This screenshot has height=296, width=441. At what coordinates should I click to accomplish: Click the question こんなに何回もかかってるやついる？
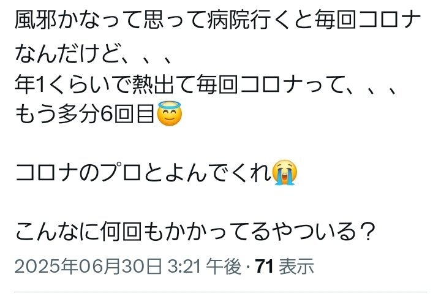point(195,232)
